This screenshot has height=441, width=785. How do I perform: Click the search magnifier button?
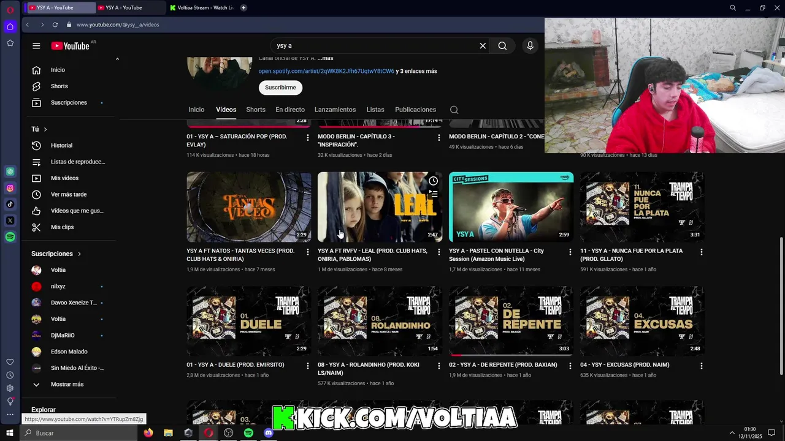[x=502, y=46]
